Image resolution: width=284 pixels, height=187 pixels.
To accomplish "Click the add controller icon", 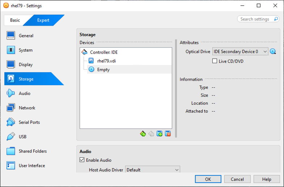I will pos(143,134).
